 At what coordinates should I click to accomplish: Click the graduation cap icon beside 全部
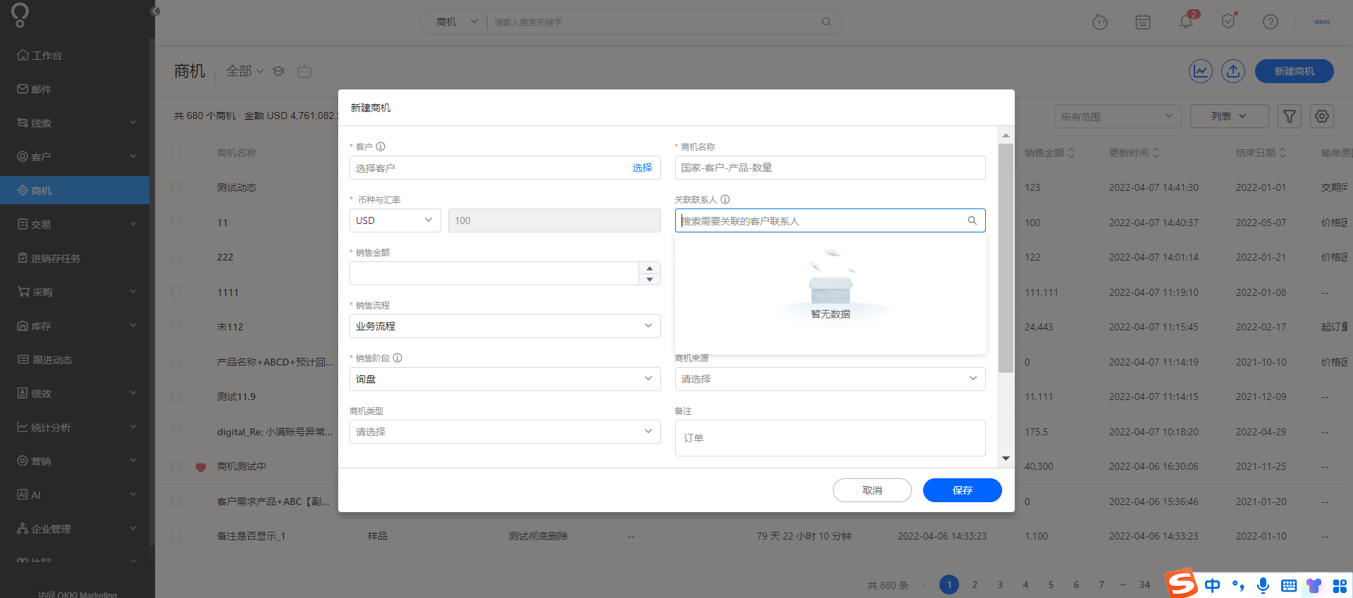pyautogui.click(x=278, y=71)
